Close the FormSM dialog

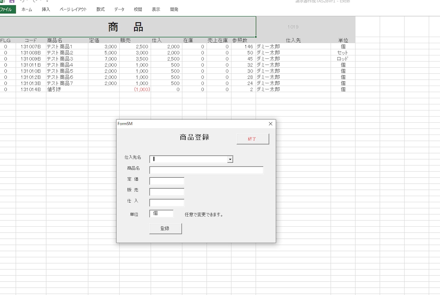click(271, 124)
